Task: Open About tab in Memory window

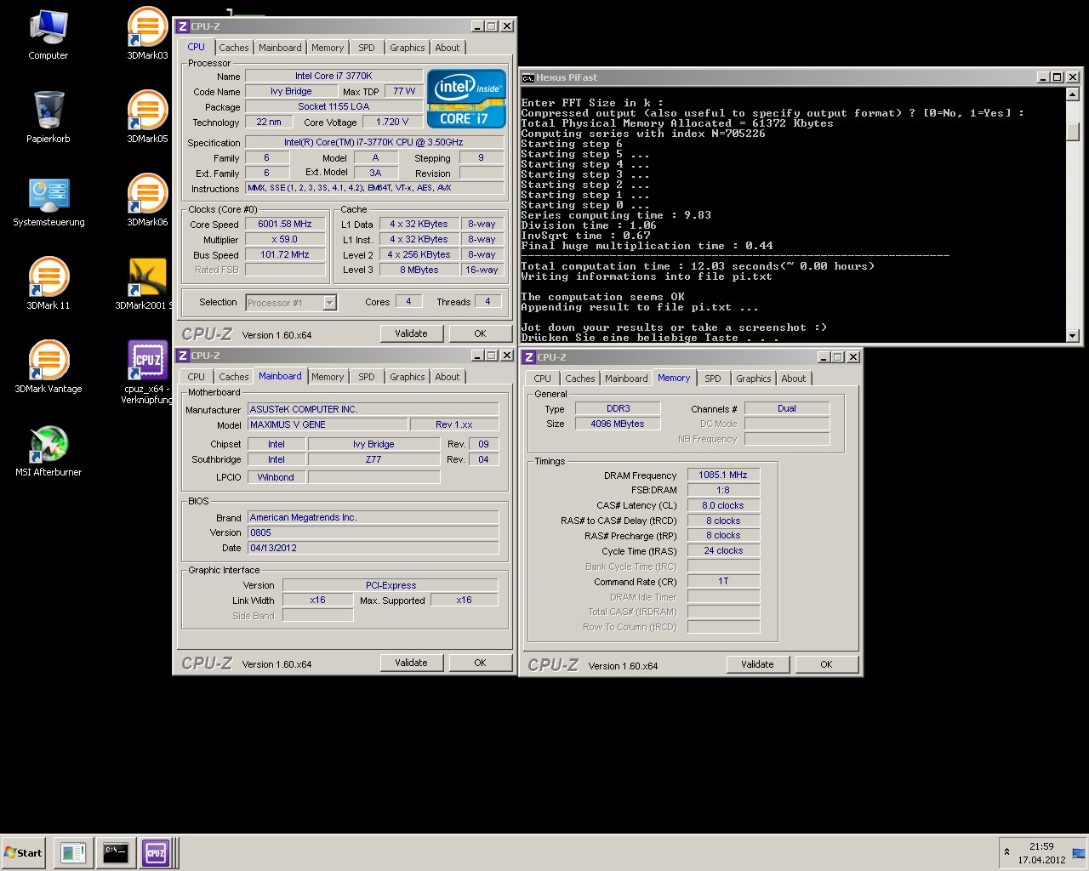Action: pos(794,379)
